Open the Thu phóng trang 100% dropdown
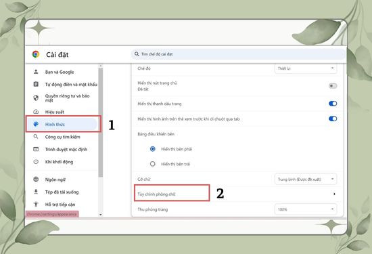 (306, 209)
